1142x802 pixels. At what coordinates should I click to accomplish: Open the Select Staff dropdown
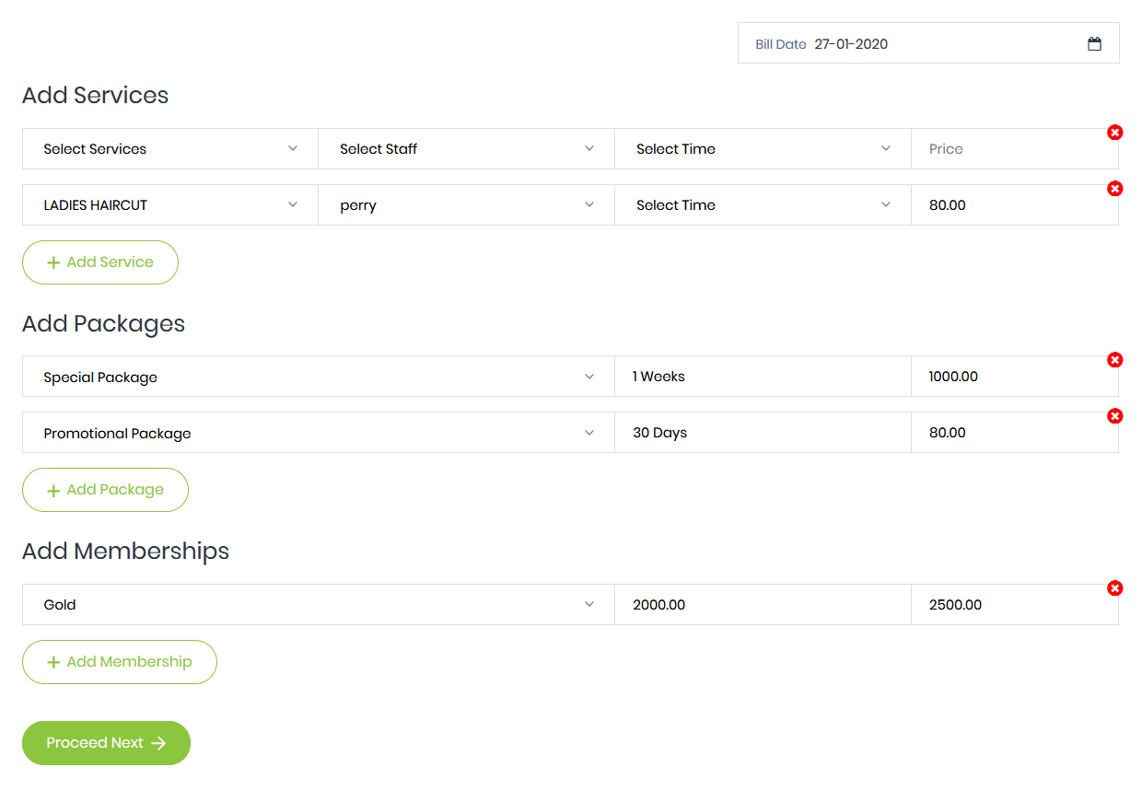pyautogui.click(x=466, y=149)
